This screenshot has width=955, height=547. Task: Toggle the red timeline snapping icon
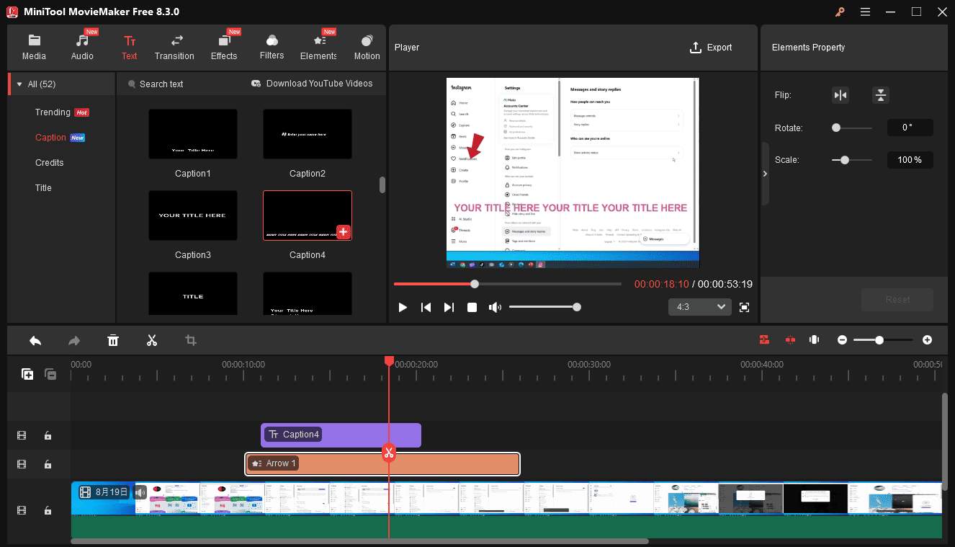point(764,340)
